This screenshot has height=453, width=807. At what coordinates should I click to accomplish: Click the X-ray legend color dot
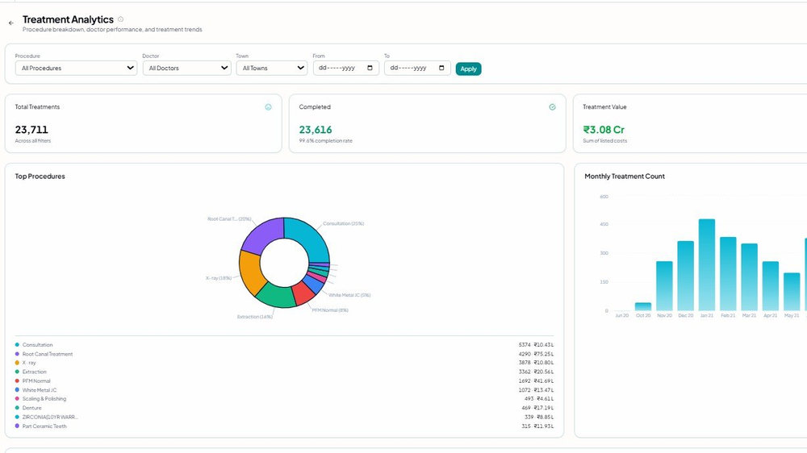(18, 363)
